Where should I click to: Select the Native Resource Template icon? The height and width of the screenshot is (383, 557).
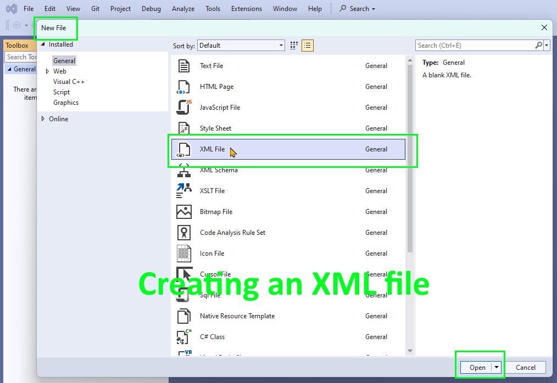183,316
